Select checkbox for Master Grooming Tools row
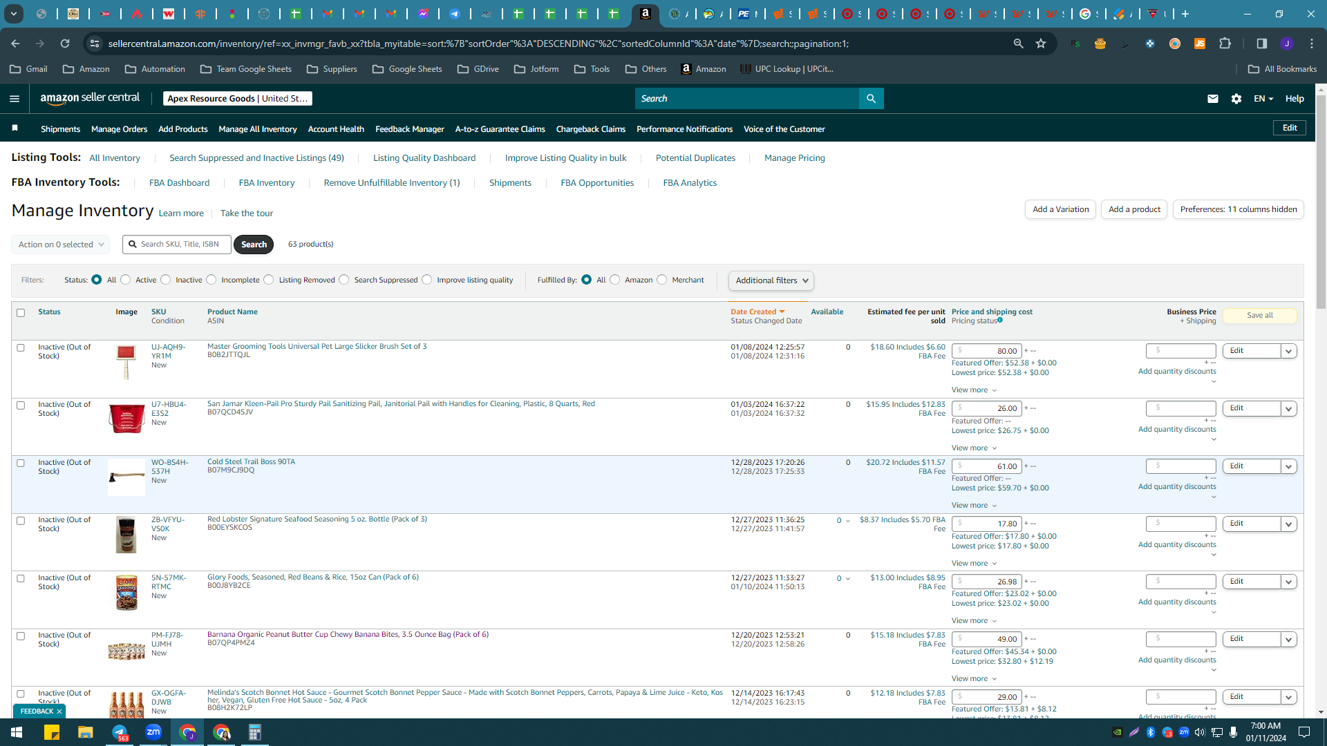 [21, 348]
